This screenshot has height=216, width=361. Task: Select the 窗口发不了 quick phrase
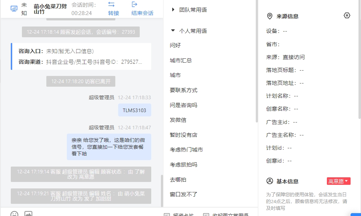coord(184,195)
